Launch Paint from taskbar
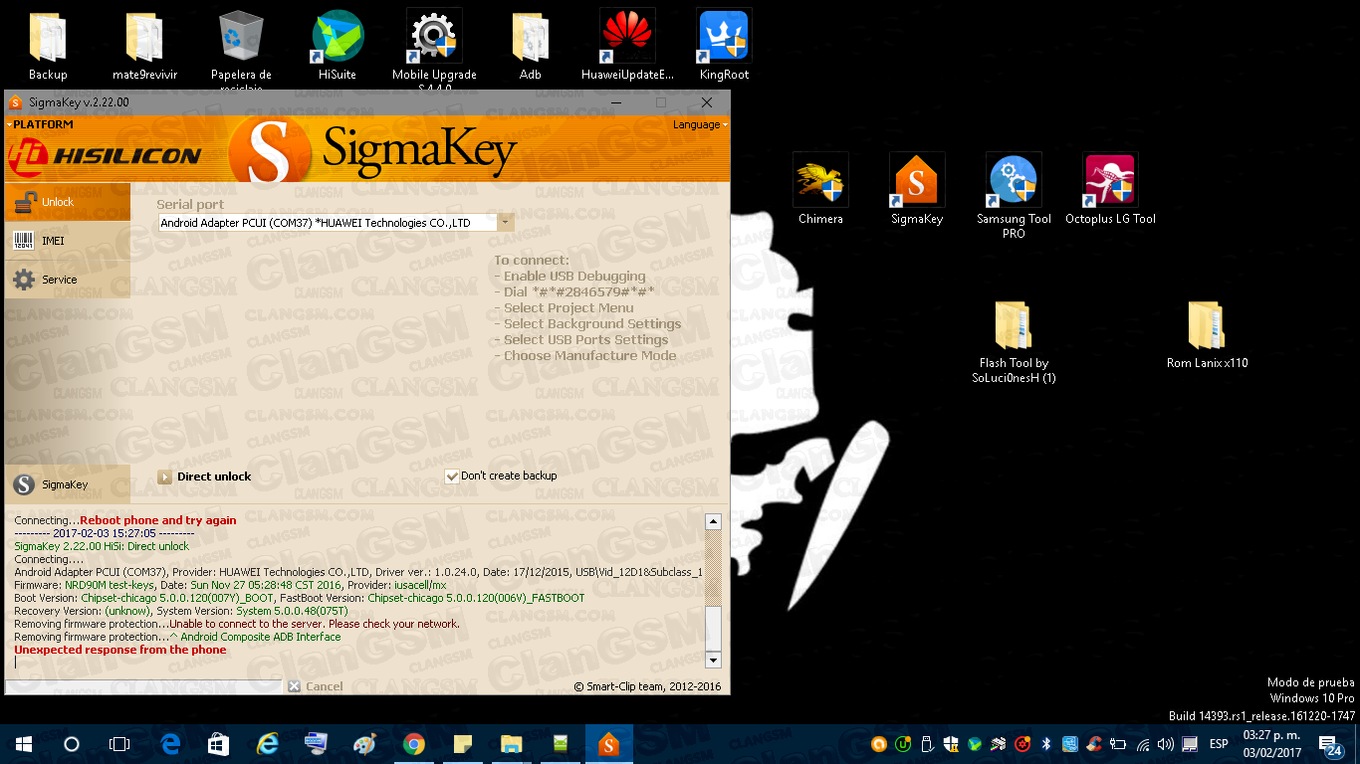This screenshot has width=1360, height=764. (365, 744)
